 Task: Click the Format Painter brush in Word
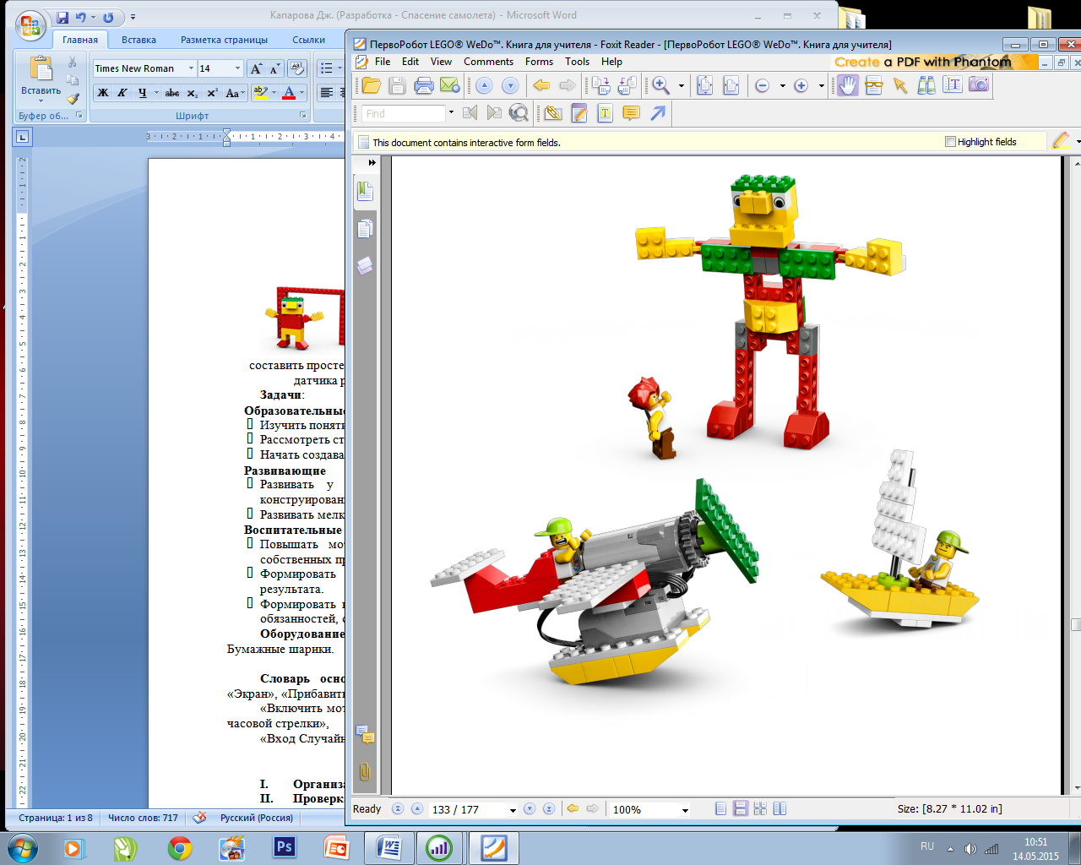point(73,99)
